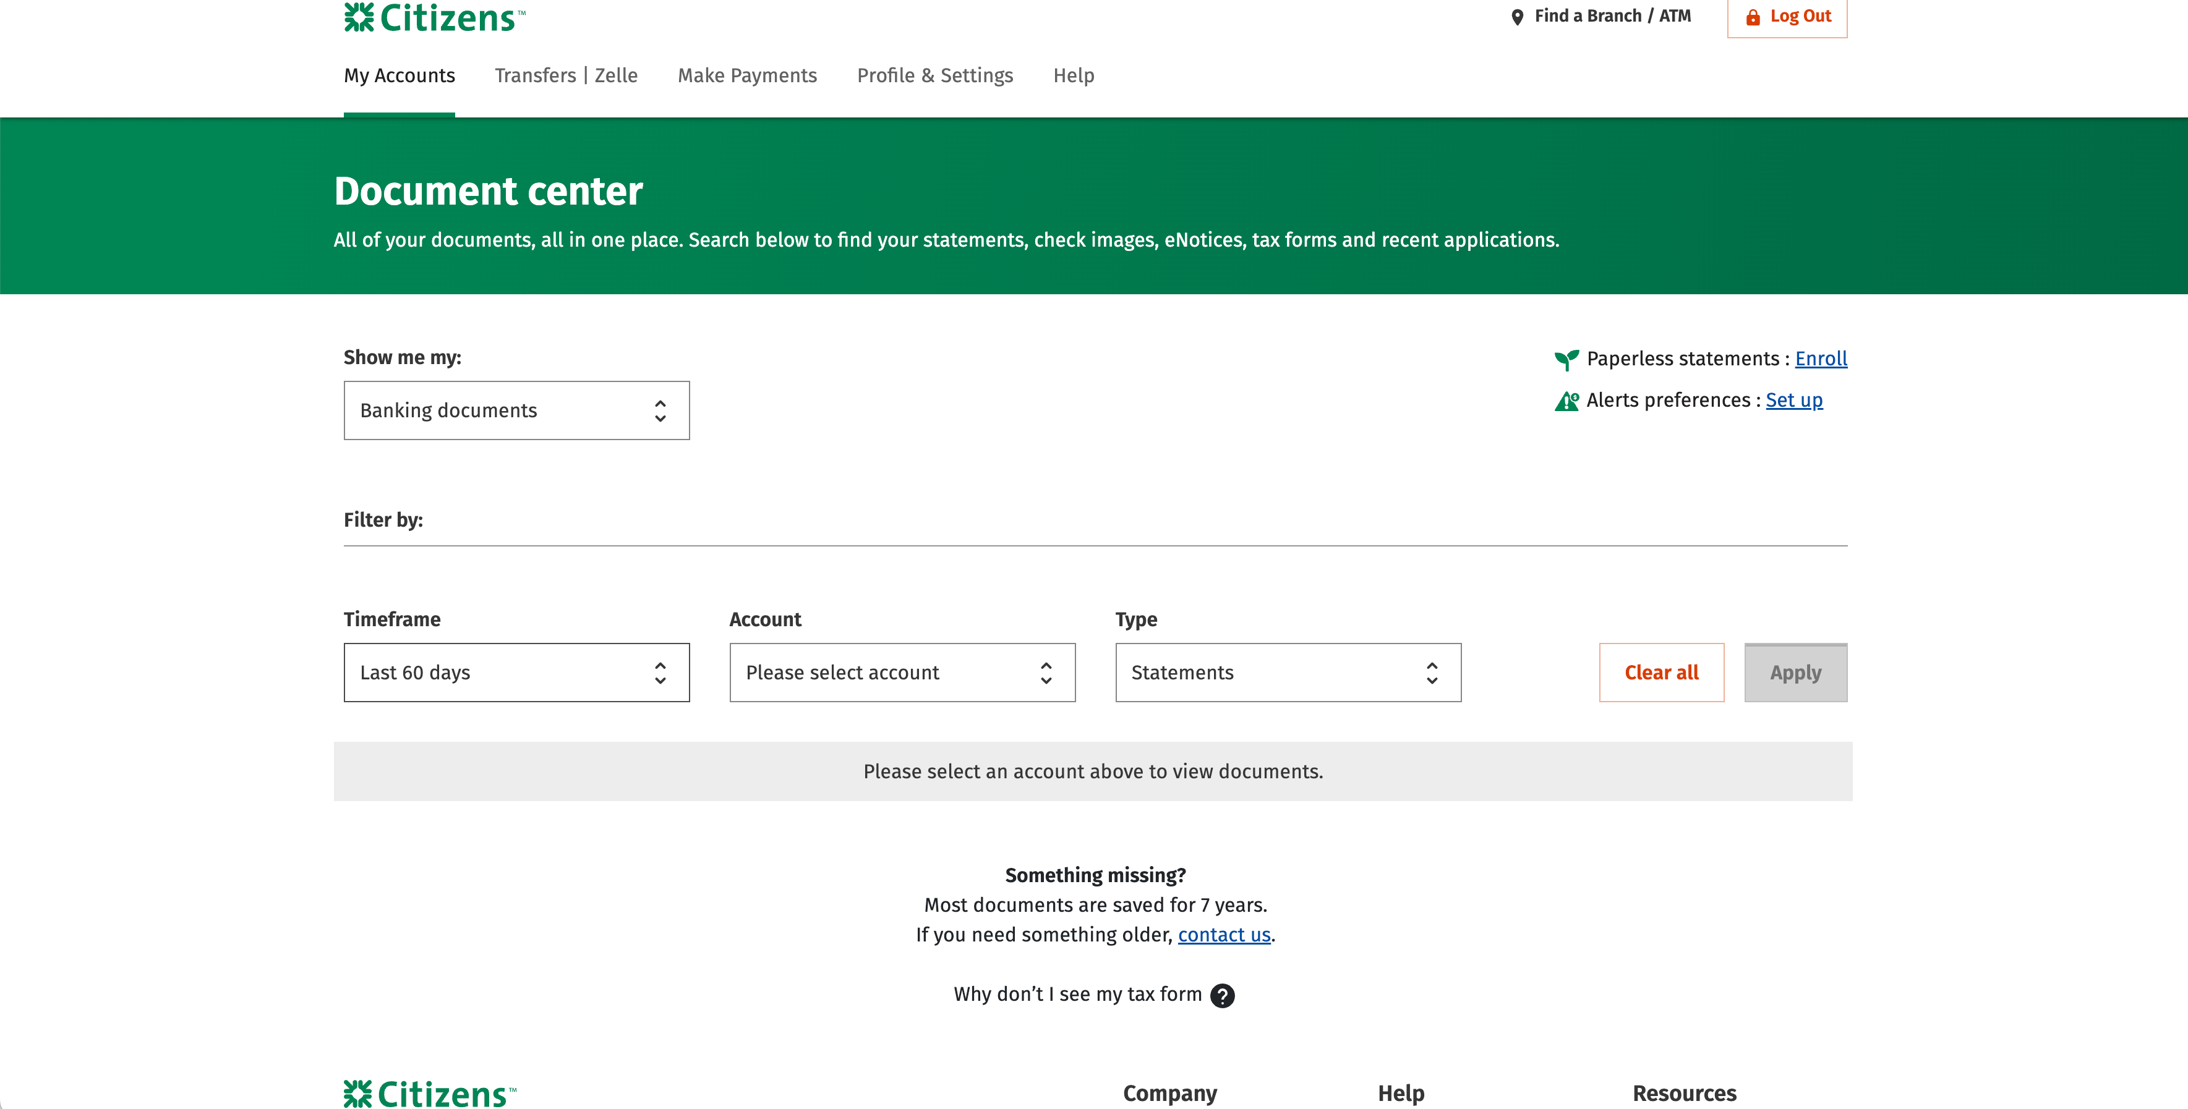2188x1109 pixels.
Task: Click the lock icon on Log Out
Action: pyautogui.click(x=1752, y=17)
